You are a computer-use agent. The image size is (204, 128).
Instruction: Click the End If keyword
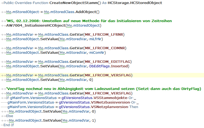[9, 125]
